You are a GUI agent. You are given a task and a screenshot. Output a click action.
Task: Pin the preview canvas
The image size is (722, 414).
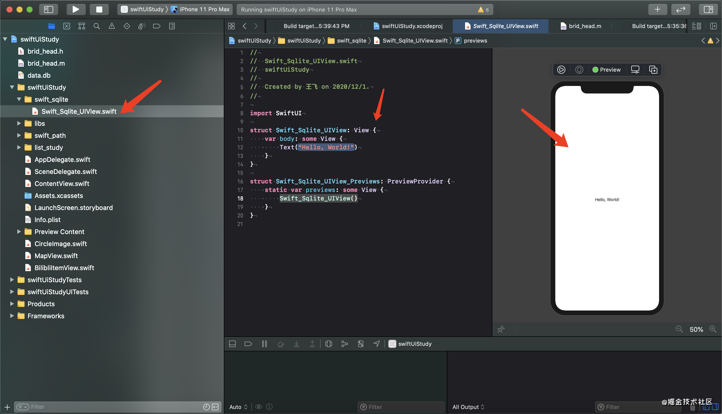click(501, 329)
